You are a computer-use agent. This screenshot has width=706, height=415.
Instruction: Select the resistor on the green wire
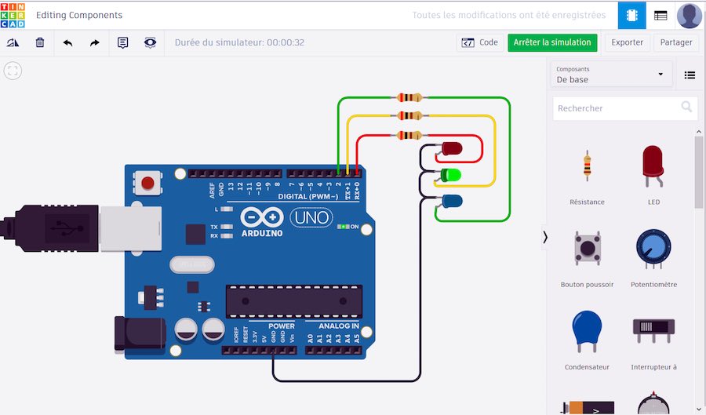click(x=409, y=97)
